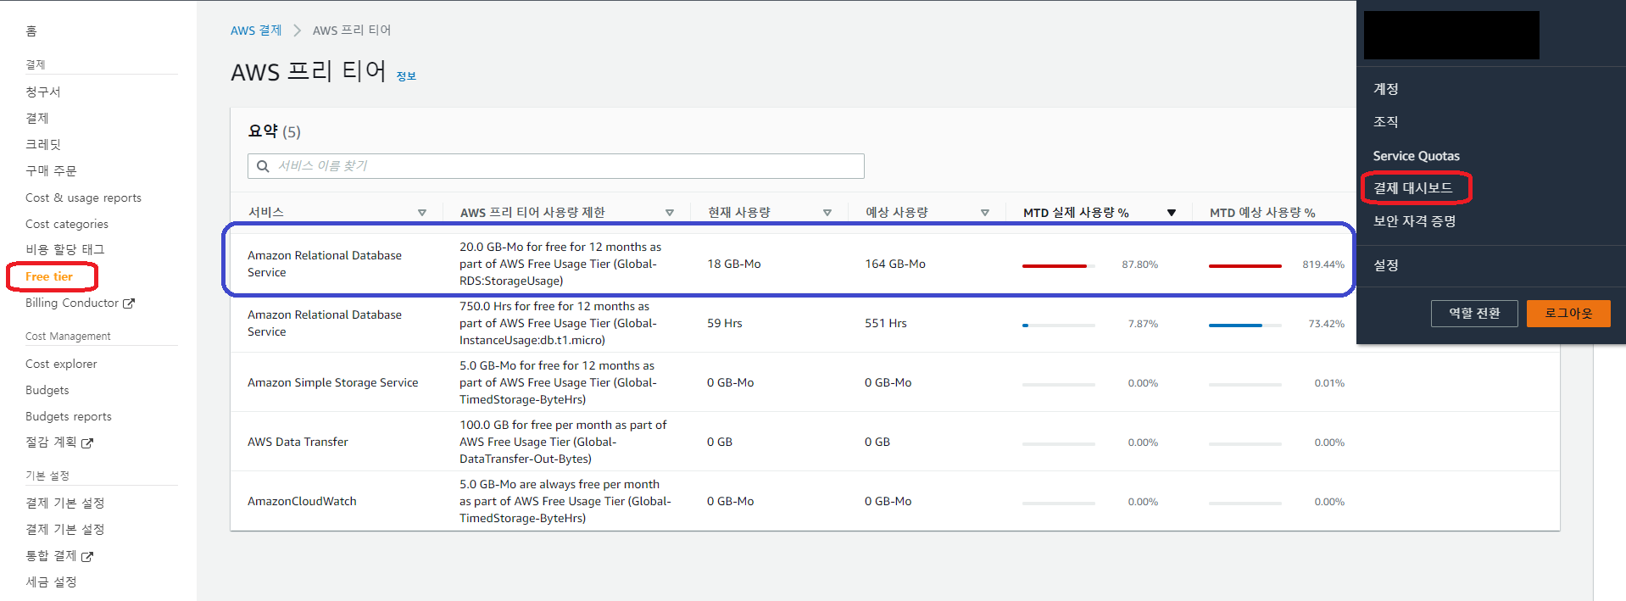Click AWS 결제 breadcrumb link
Screen dimensions: 1626x601
coord(256,31)
